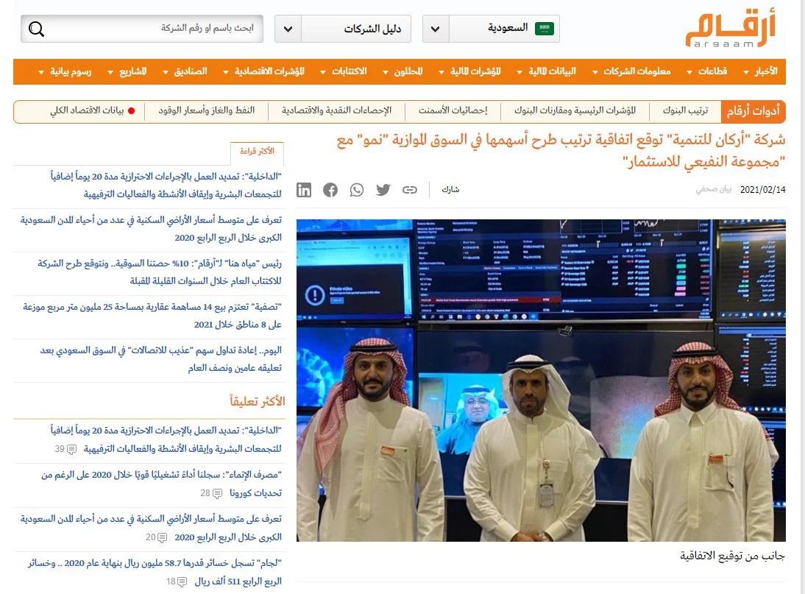Screen dimensions: 805x594
Task: Open الإحصاءات النقدية والاقتصادية tool
Action: coord(336,110)
